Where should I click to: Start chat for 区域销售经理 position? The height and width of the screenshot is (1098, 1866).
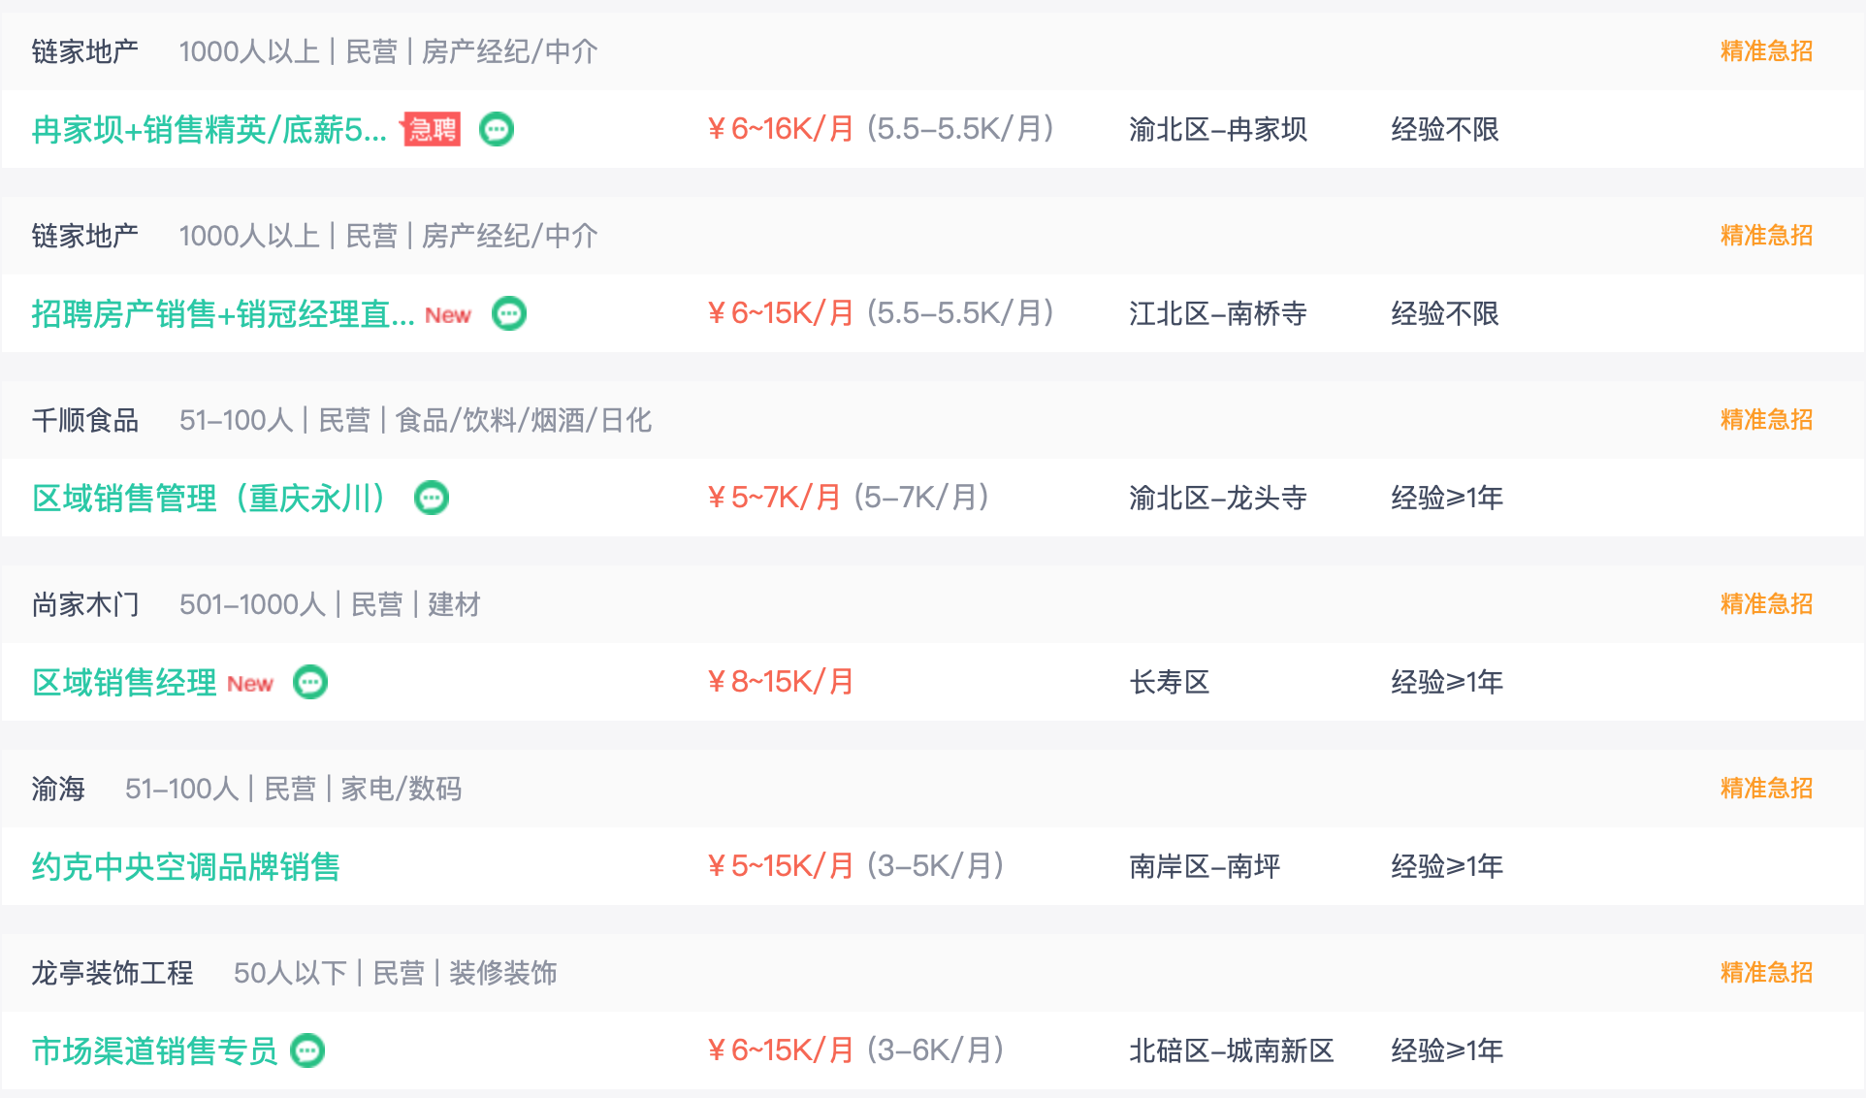[x=310, y=682]
